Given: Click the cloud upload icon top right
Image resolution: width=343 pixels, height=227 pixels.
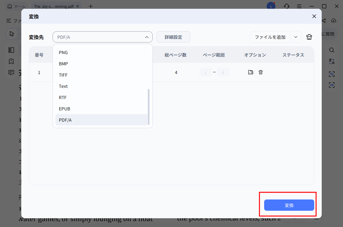Looking at the screenshot, I should pos(334,21).
